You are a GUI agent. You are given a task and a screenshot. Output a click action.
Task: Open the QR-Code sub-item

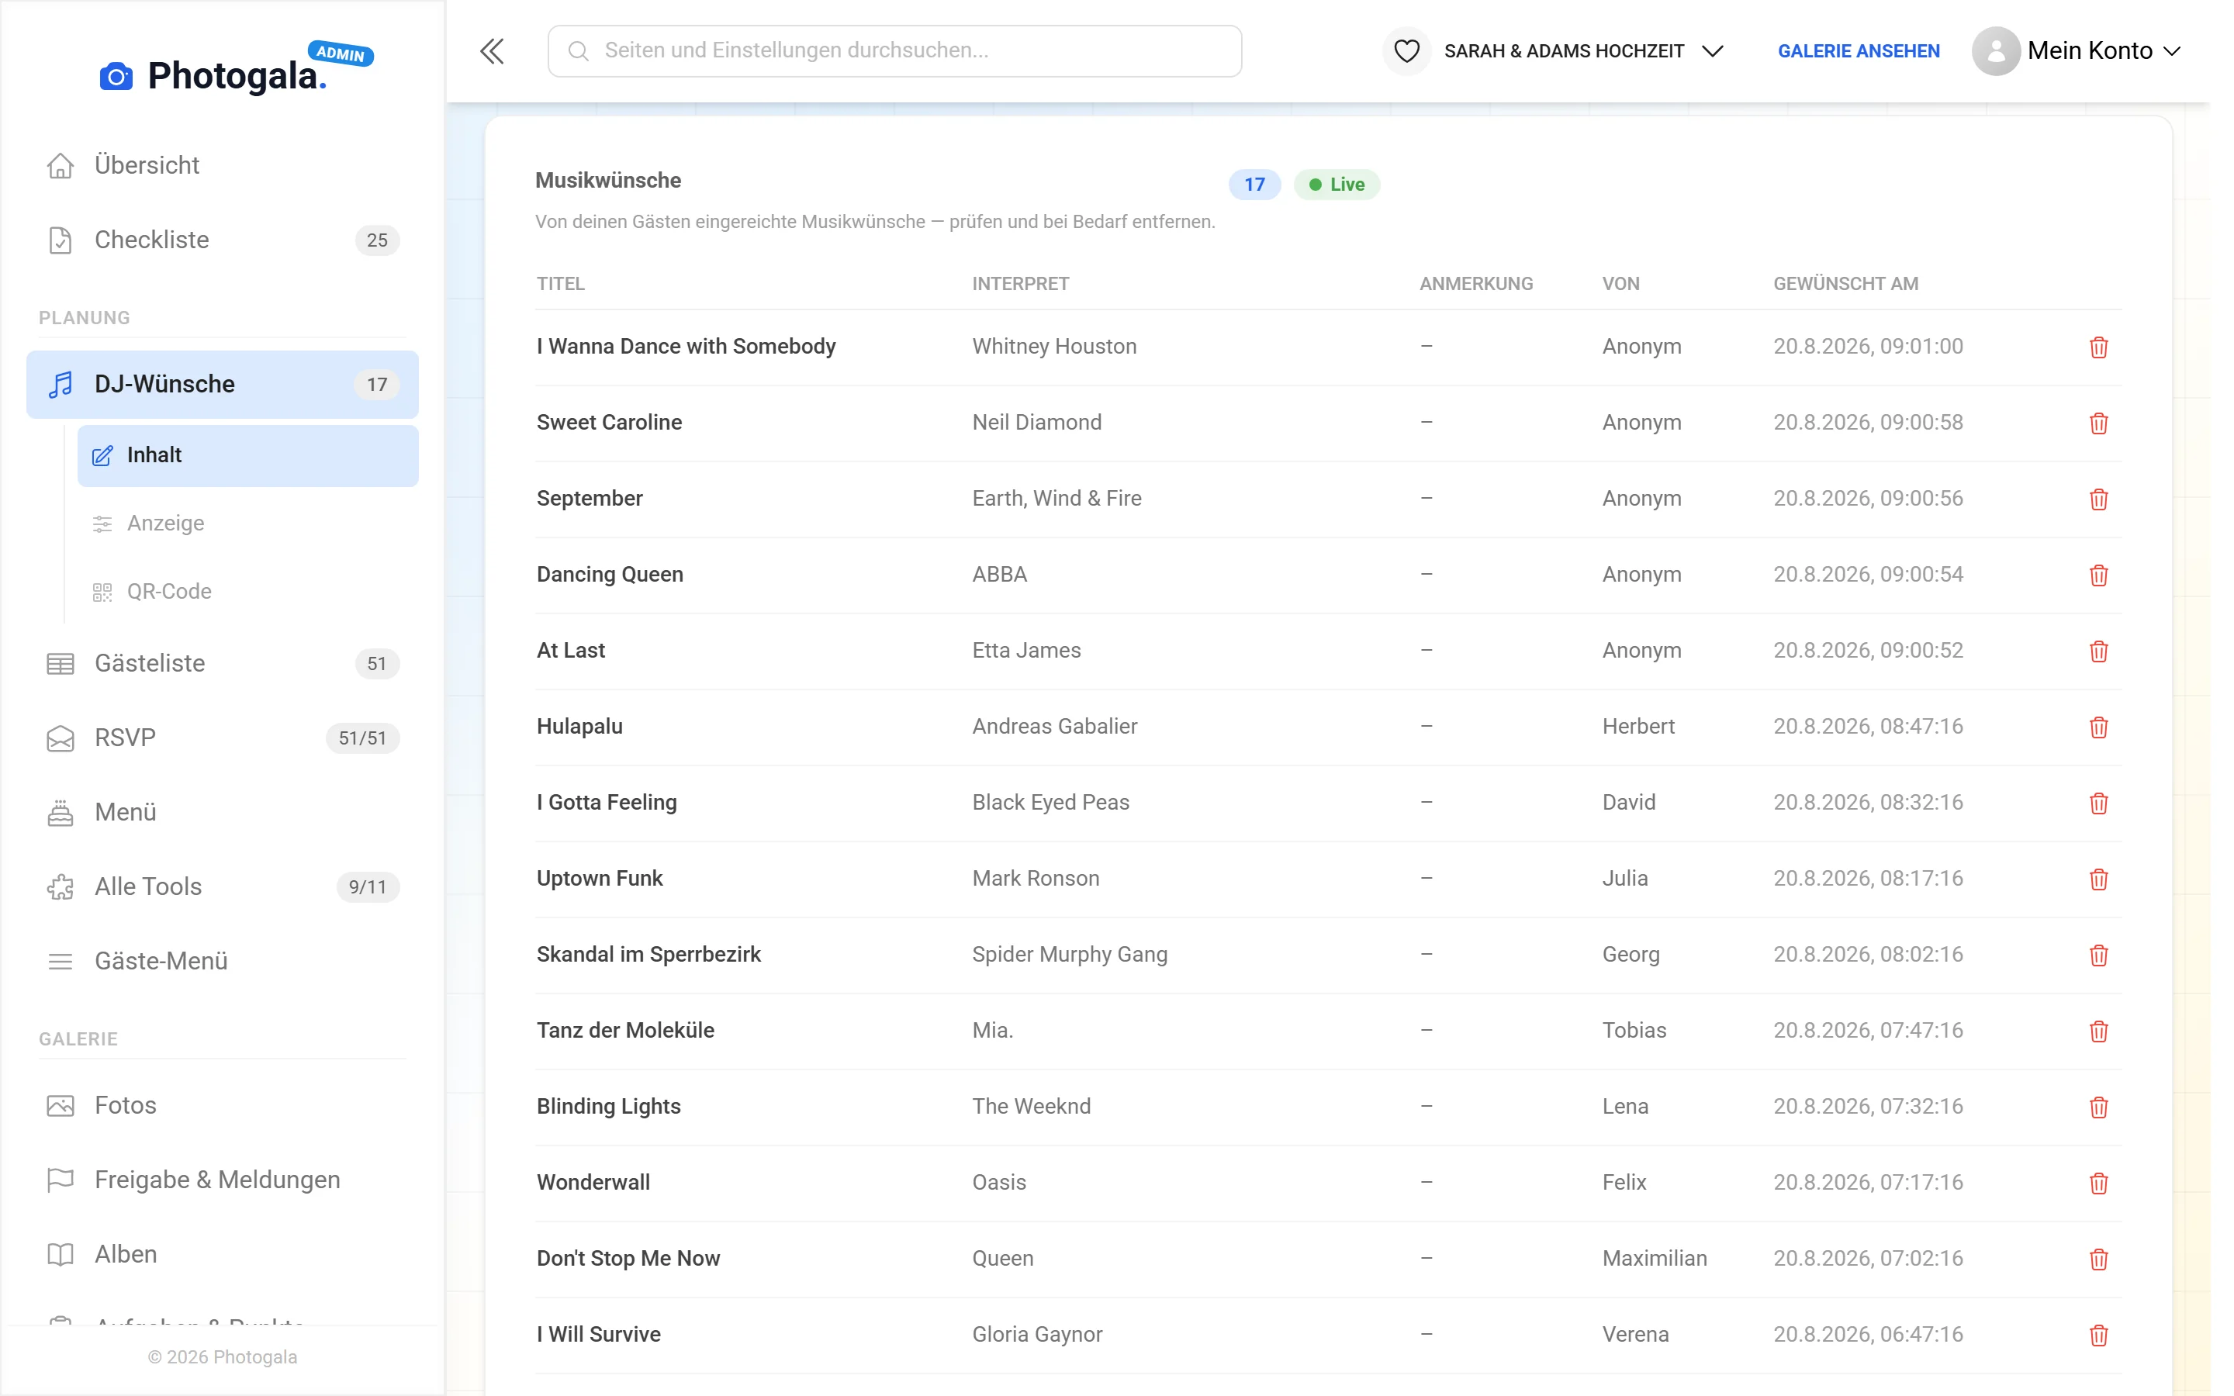pyautogui.click(x=247, y=592)
